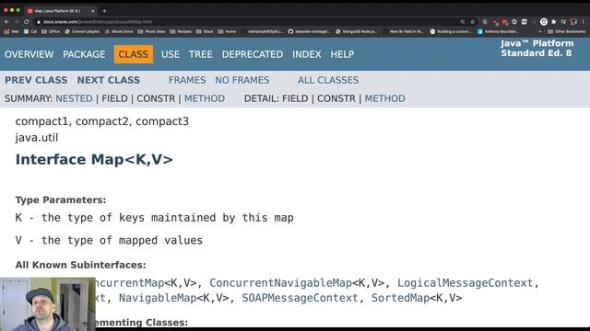590x331 pixels.
Task: Click the zoom magnifier icon in address bar
Action: click(463, 22)
